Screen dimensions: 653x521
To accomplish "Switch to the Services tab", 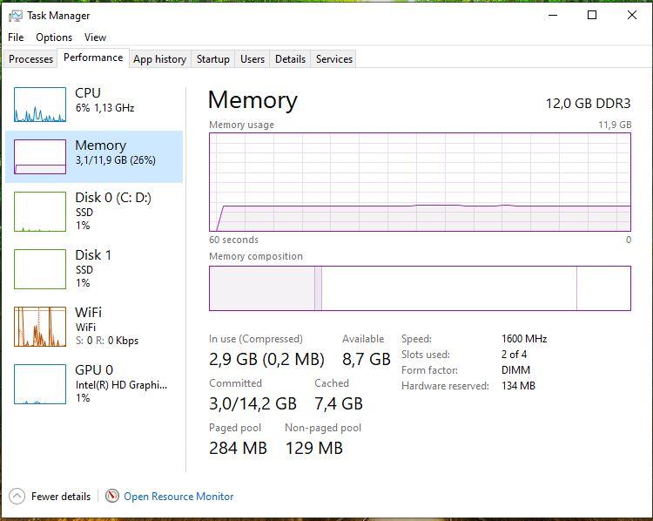I will [x=334, y=59].
